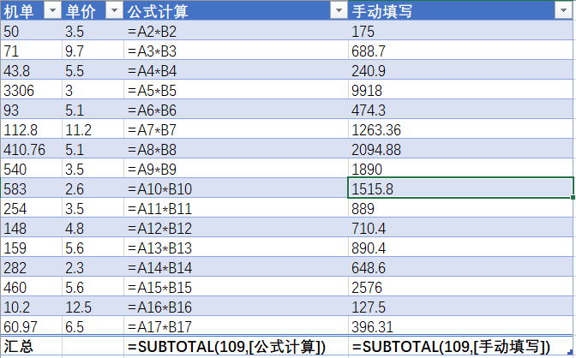Click the manual value 688.7
Image resolution: width=576 pixels, height=358 pixels.
460,51
